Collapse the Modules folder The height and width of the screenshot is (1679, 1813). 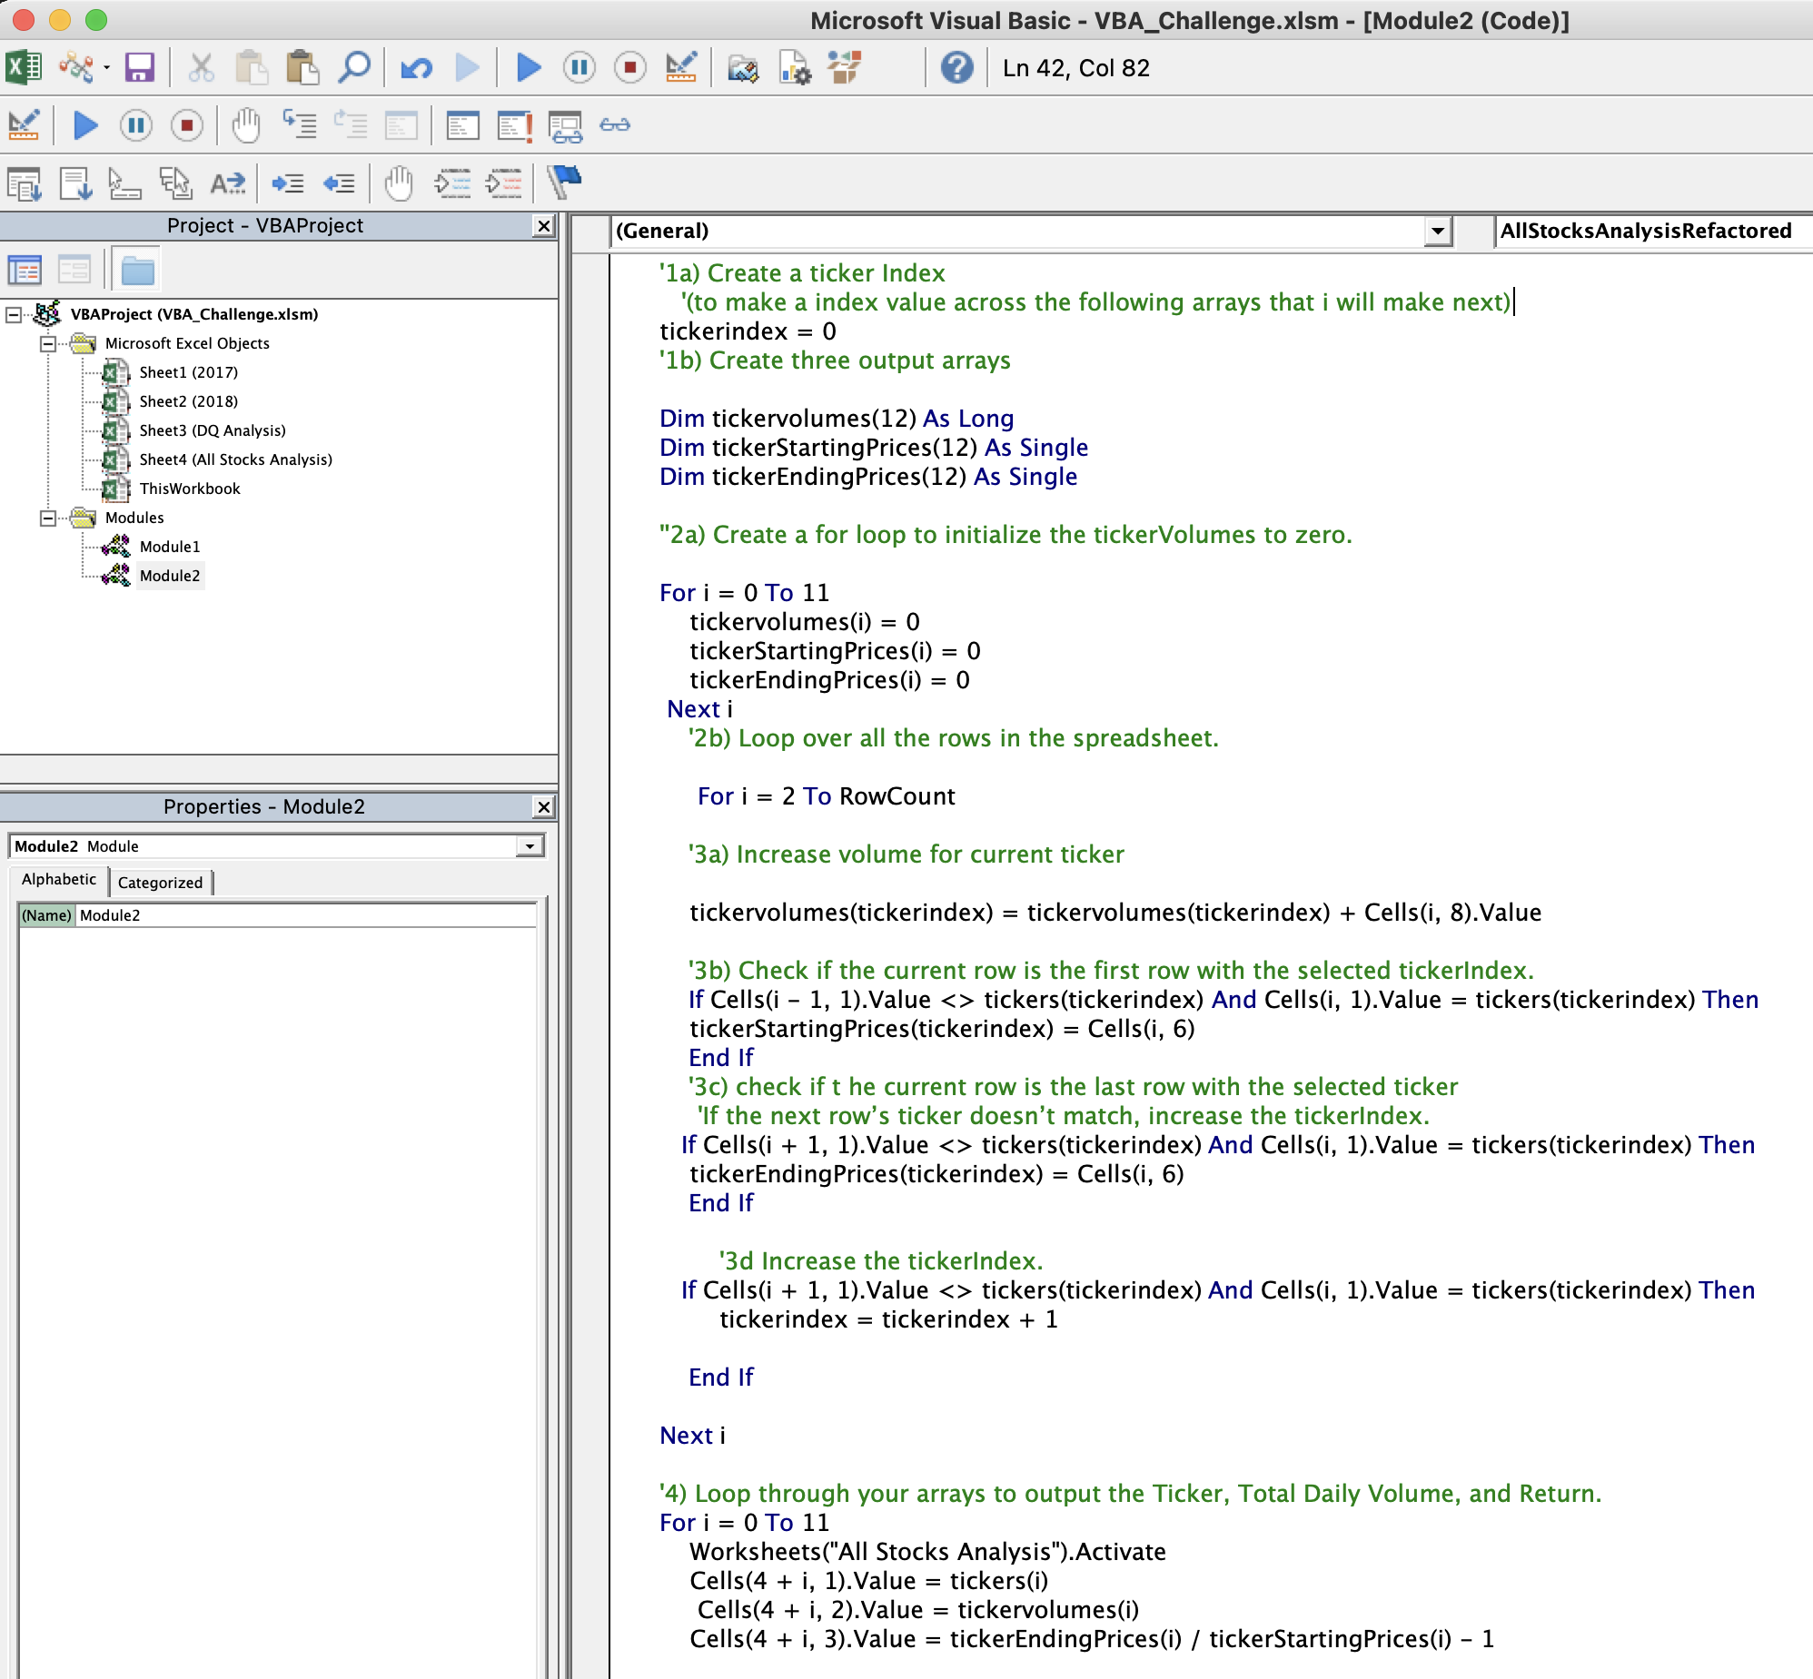(x=48, y=518)
